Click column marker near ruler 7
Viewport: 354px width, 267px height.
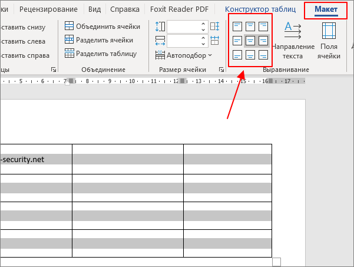pyautogui.click(x=71, y=81)
